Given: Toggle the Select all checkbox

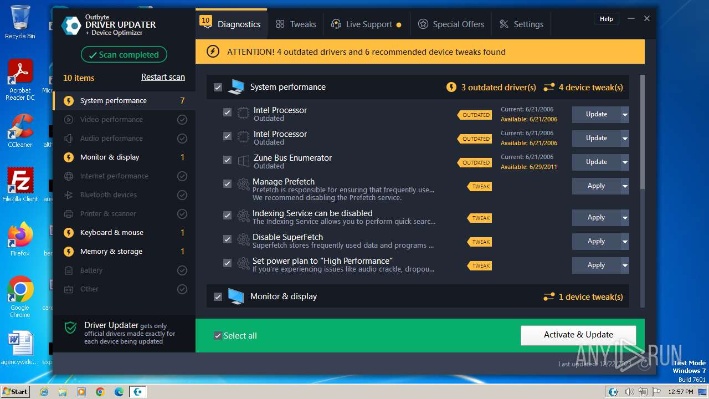Looking at the screenshot, I should pyautogui.click(x=218, y=336).
